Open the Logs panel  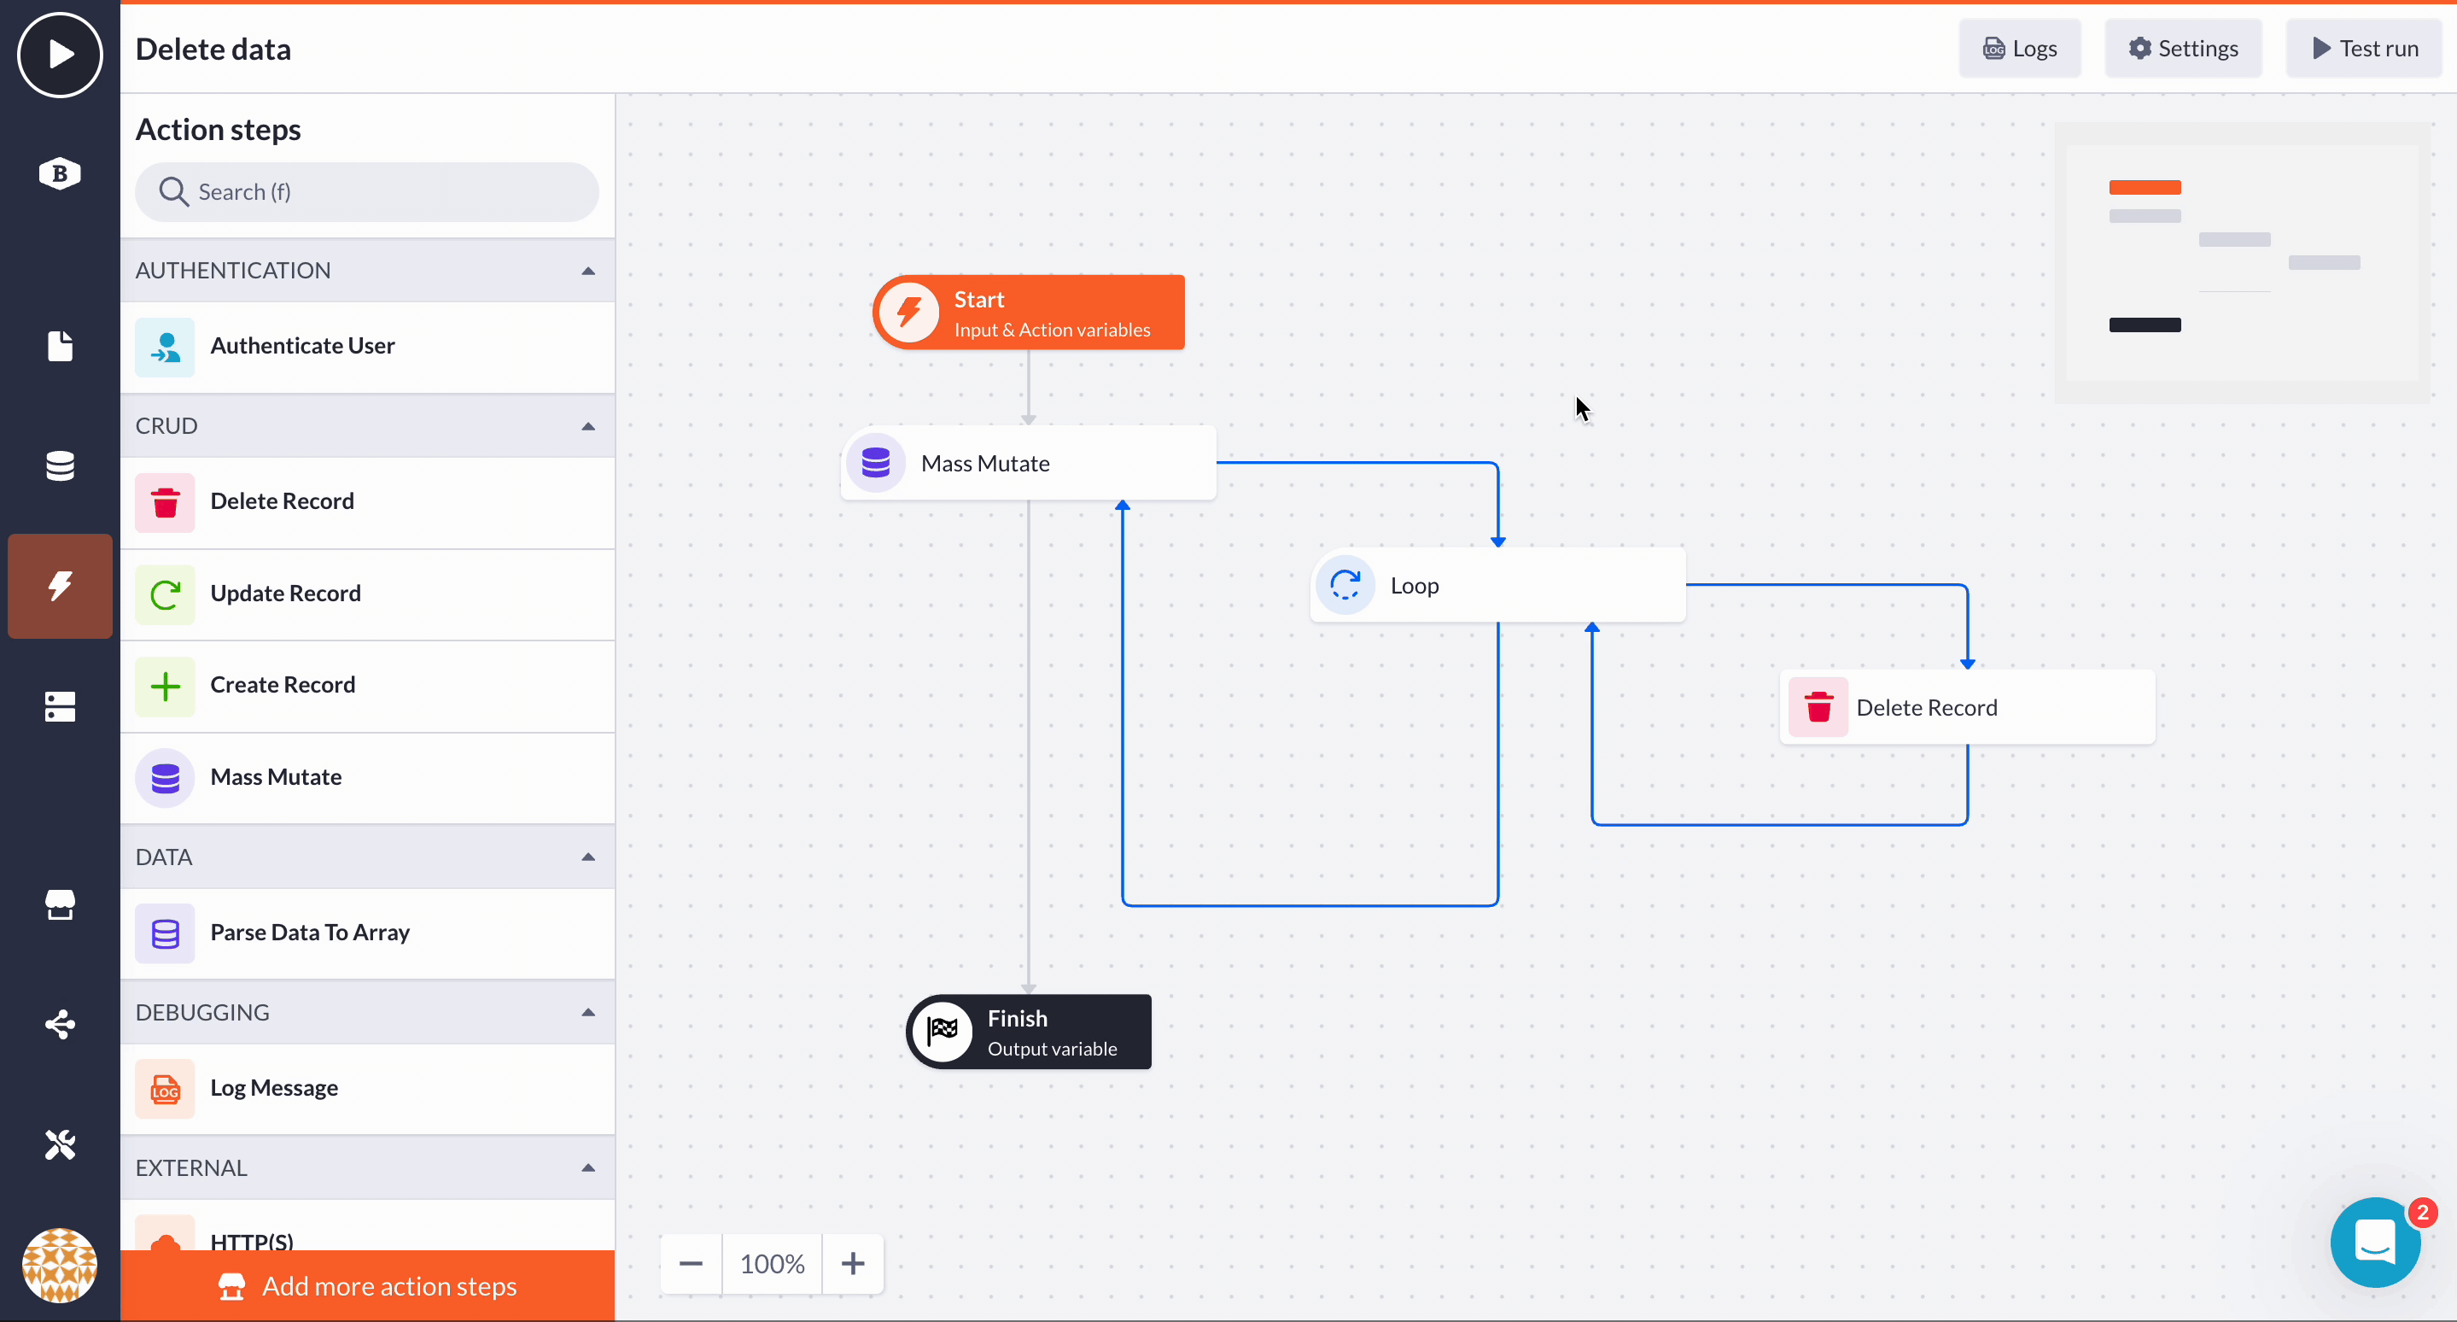point(2020,47)
